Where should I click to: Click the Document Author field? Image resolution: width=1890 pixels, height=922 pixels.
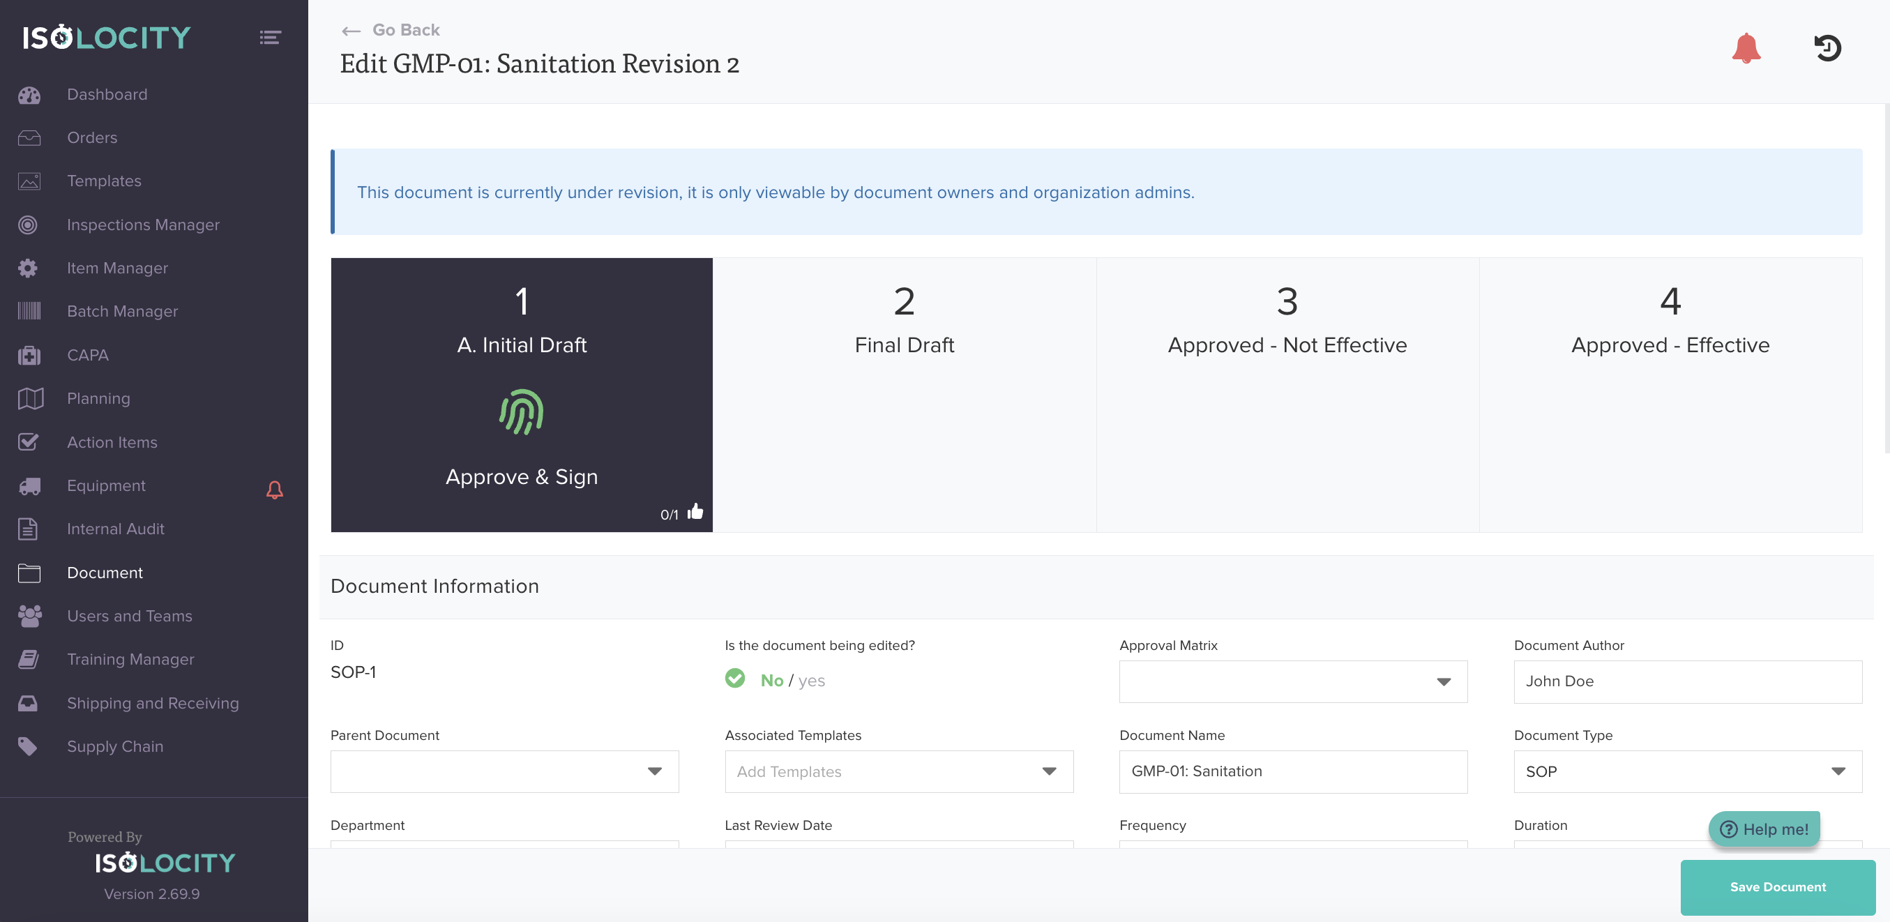[1687, 681]
